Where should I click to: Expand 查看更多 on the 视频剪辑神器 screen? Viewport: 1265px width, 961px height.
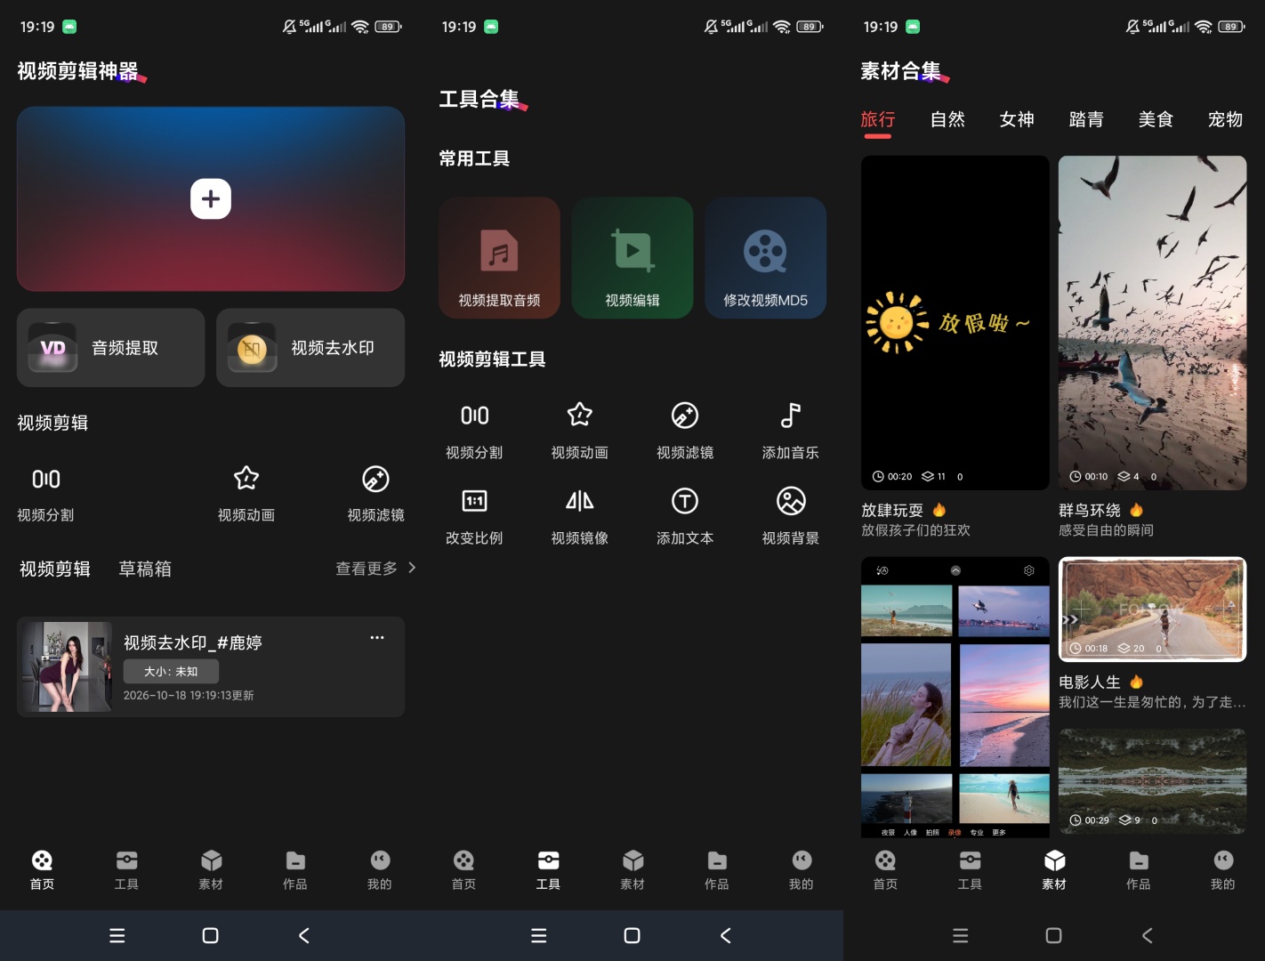(x=375, y=569)
